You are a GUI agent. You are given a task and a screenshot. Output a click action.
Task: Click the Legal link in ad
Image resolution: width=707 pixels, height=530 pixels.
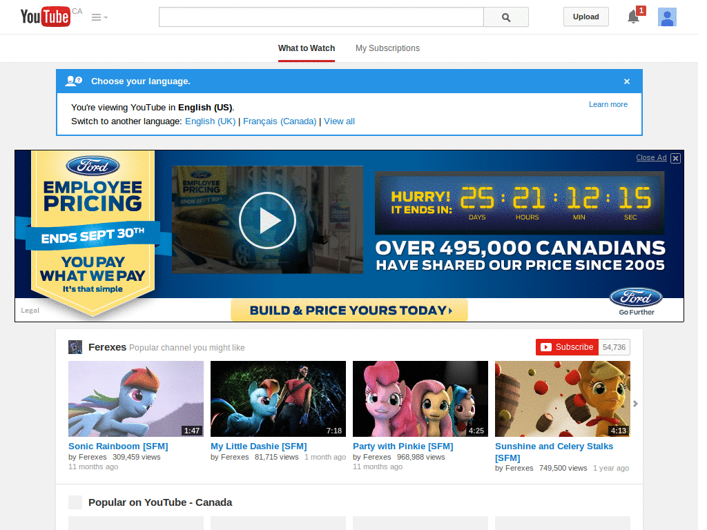coord(30,311)
